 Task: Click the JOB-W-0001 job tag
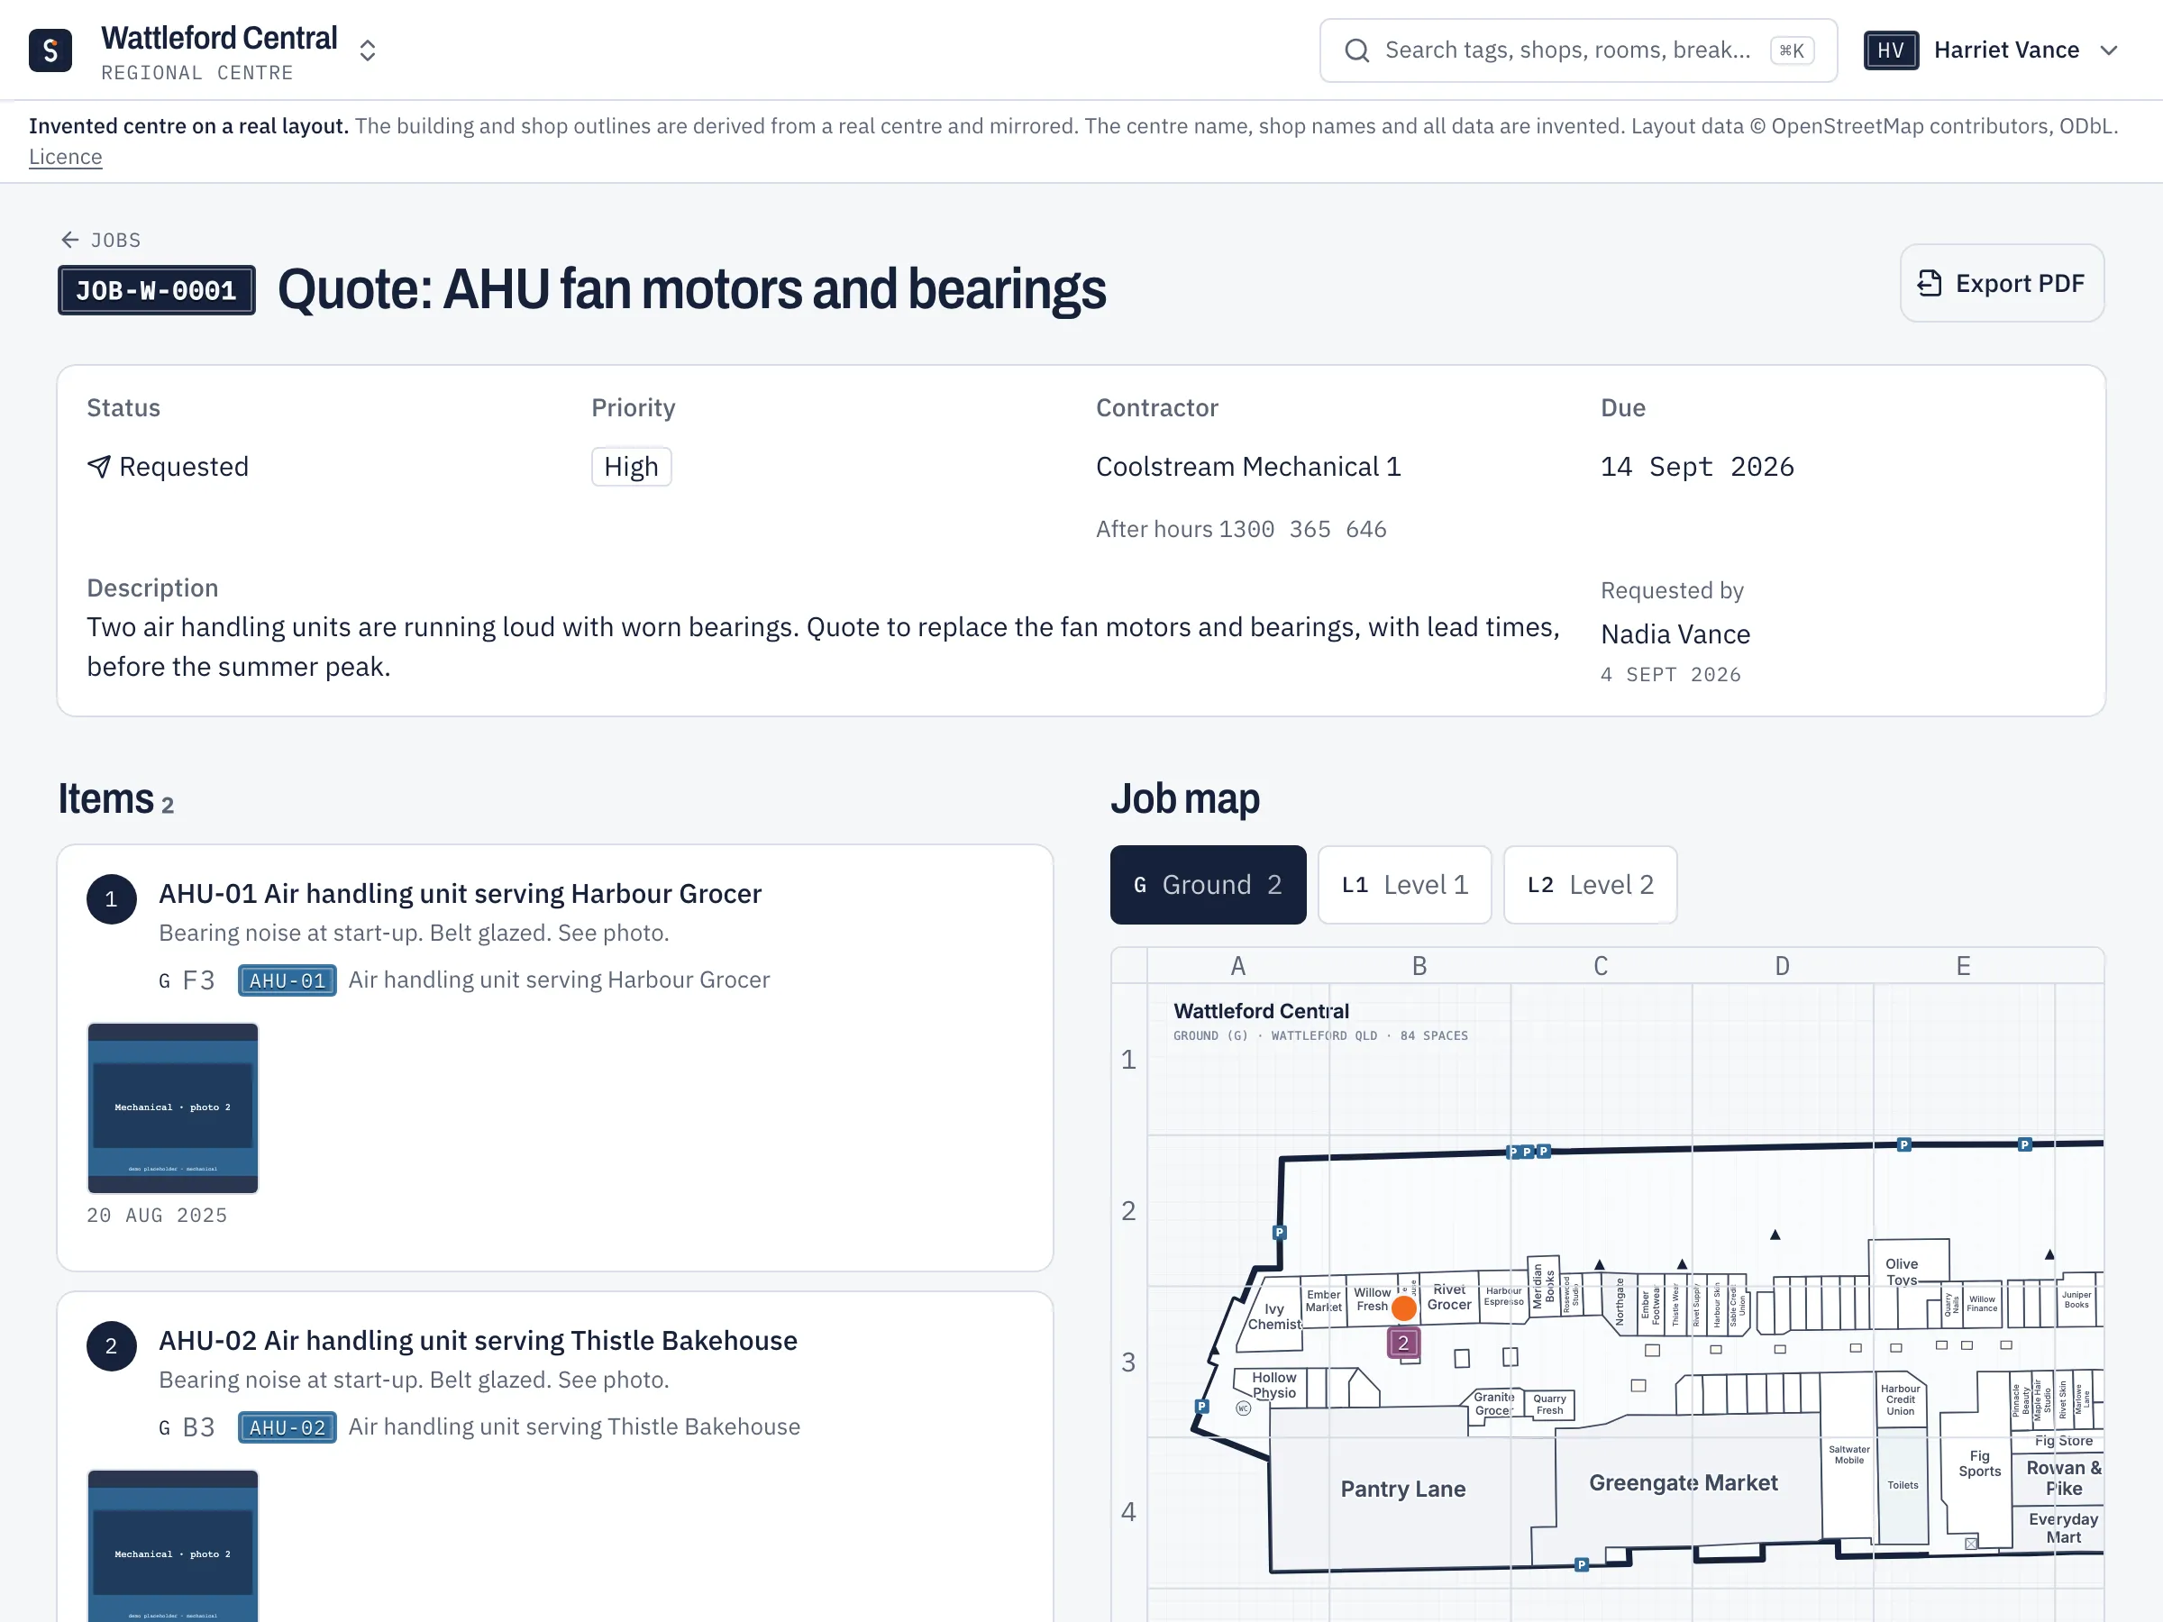pos(157,290)
